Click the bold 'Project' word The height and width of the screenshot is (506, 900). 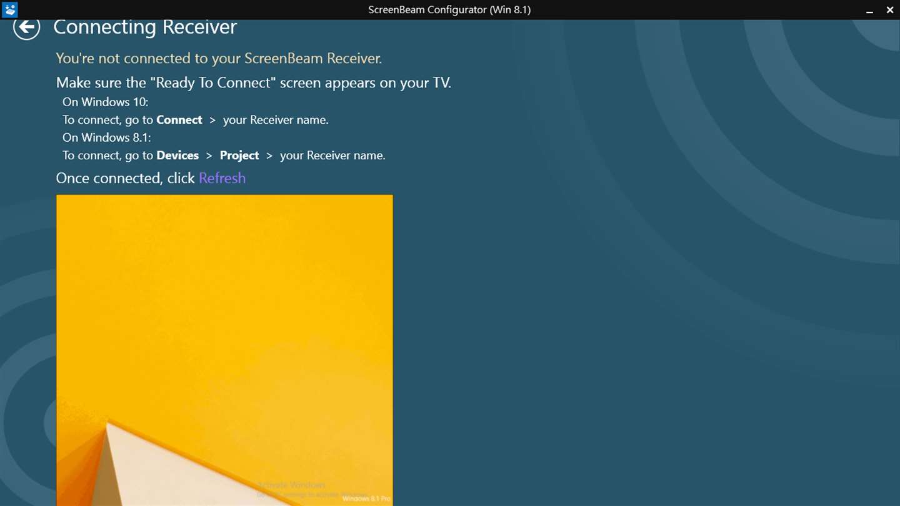(x=239, y=156)
